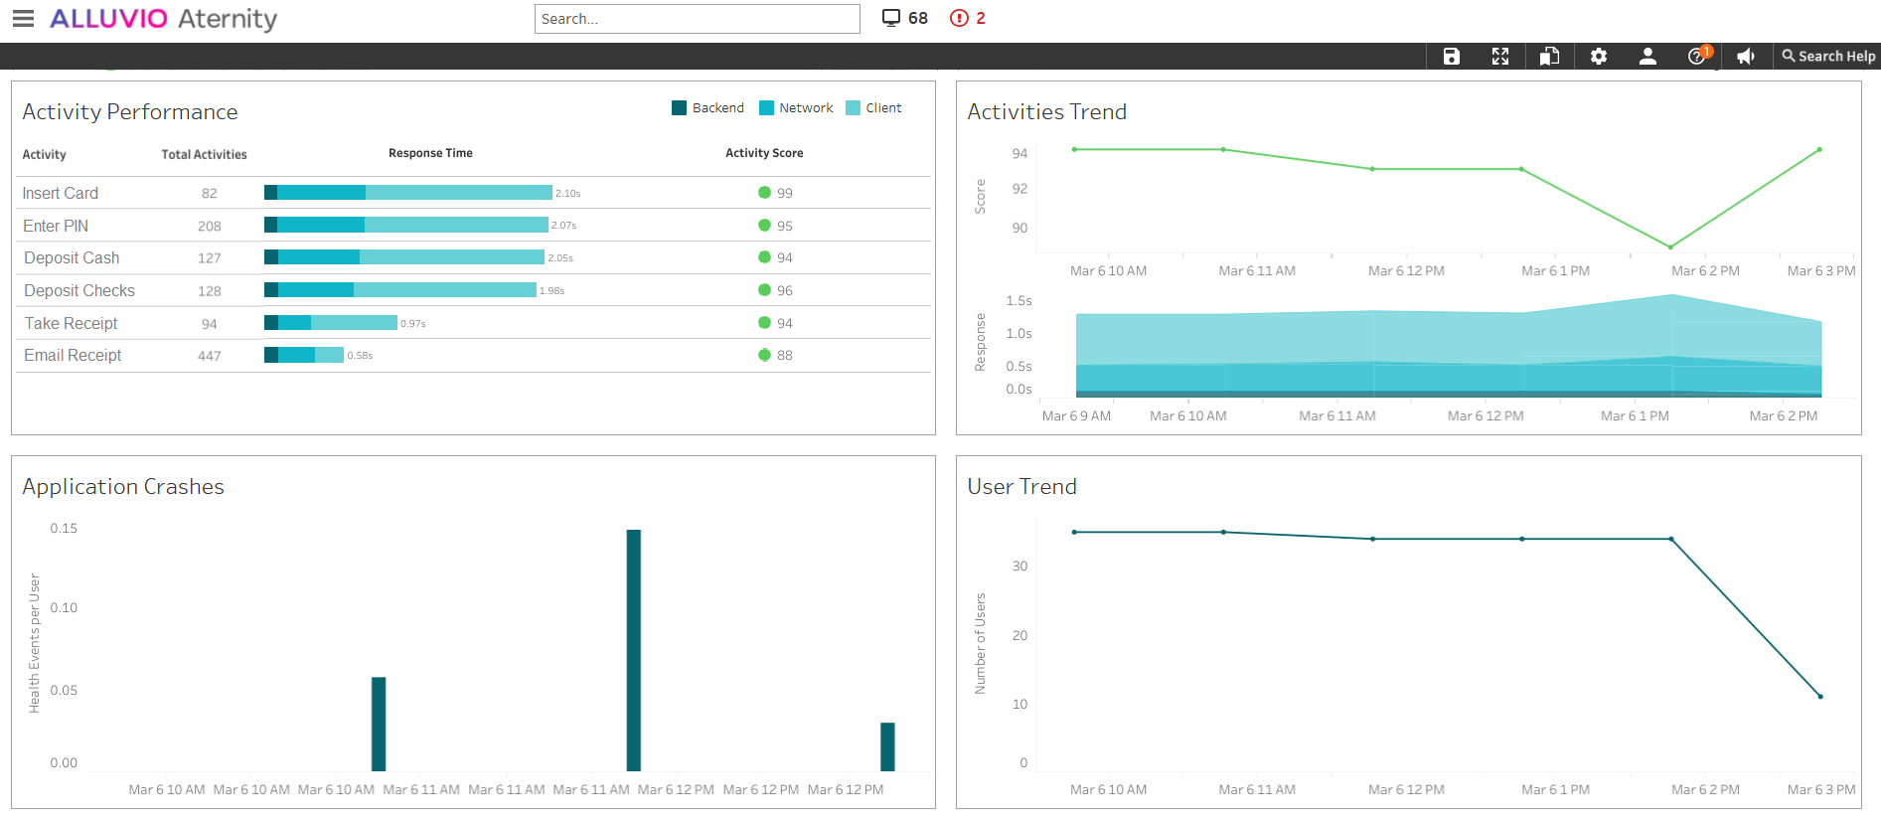
Task: Select the Deposit Checks activity
Action: (79, 291)
